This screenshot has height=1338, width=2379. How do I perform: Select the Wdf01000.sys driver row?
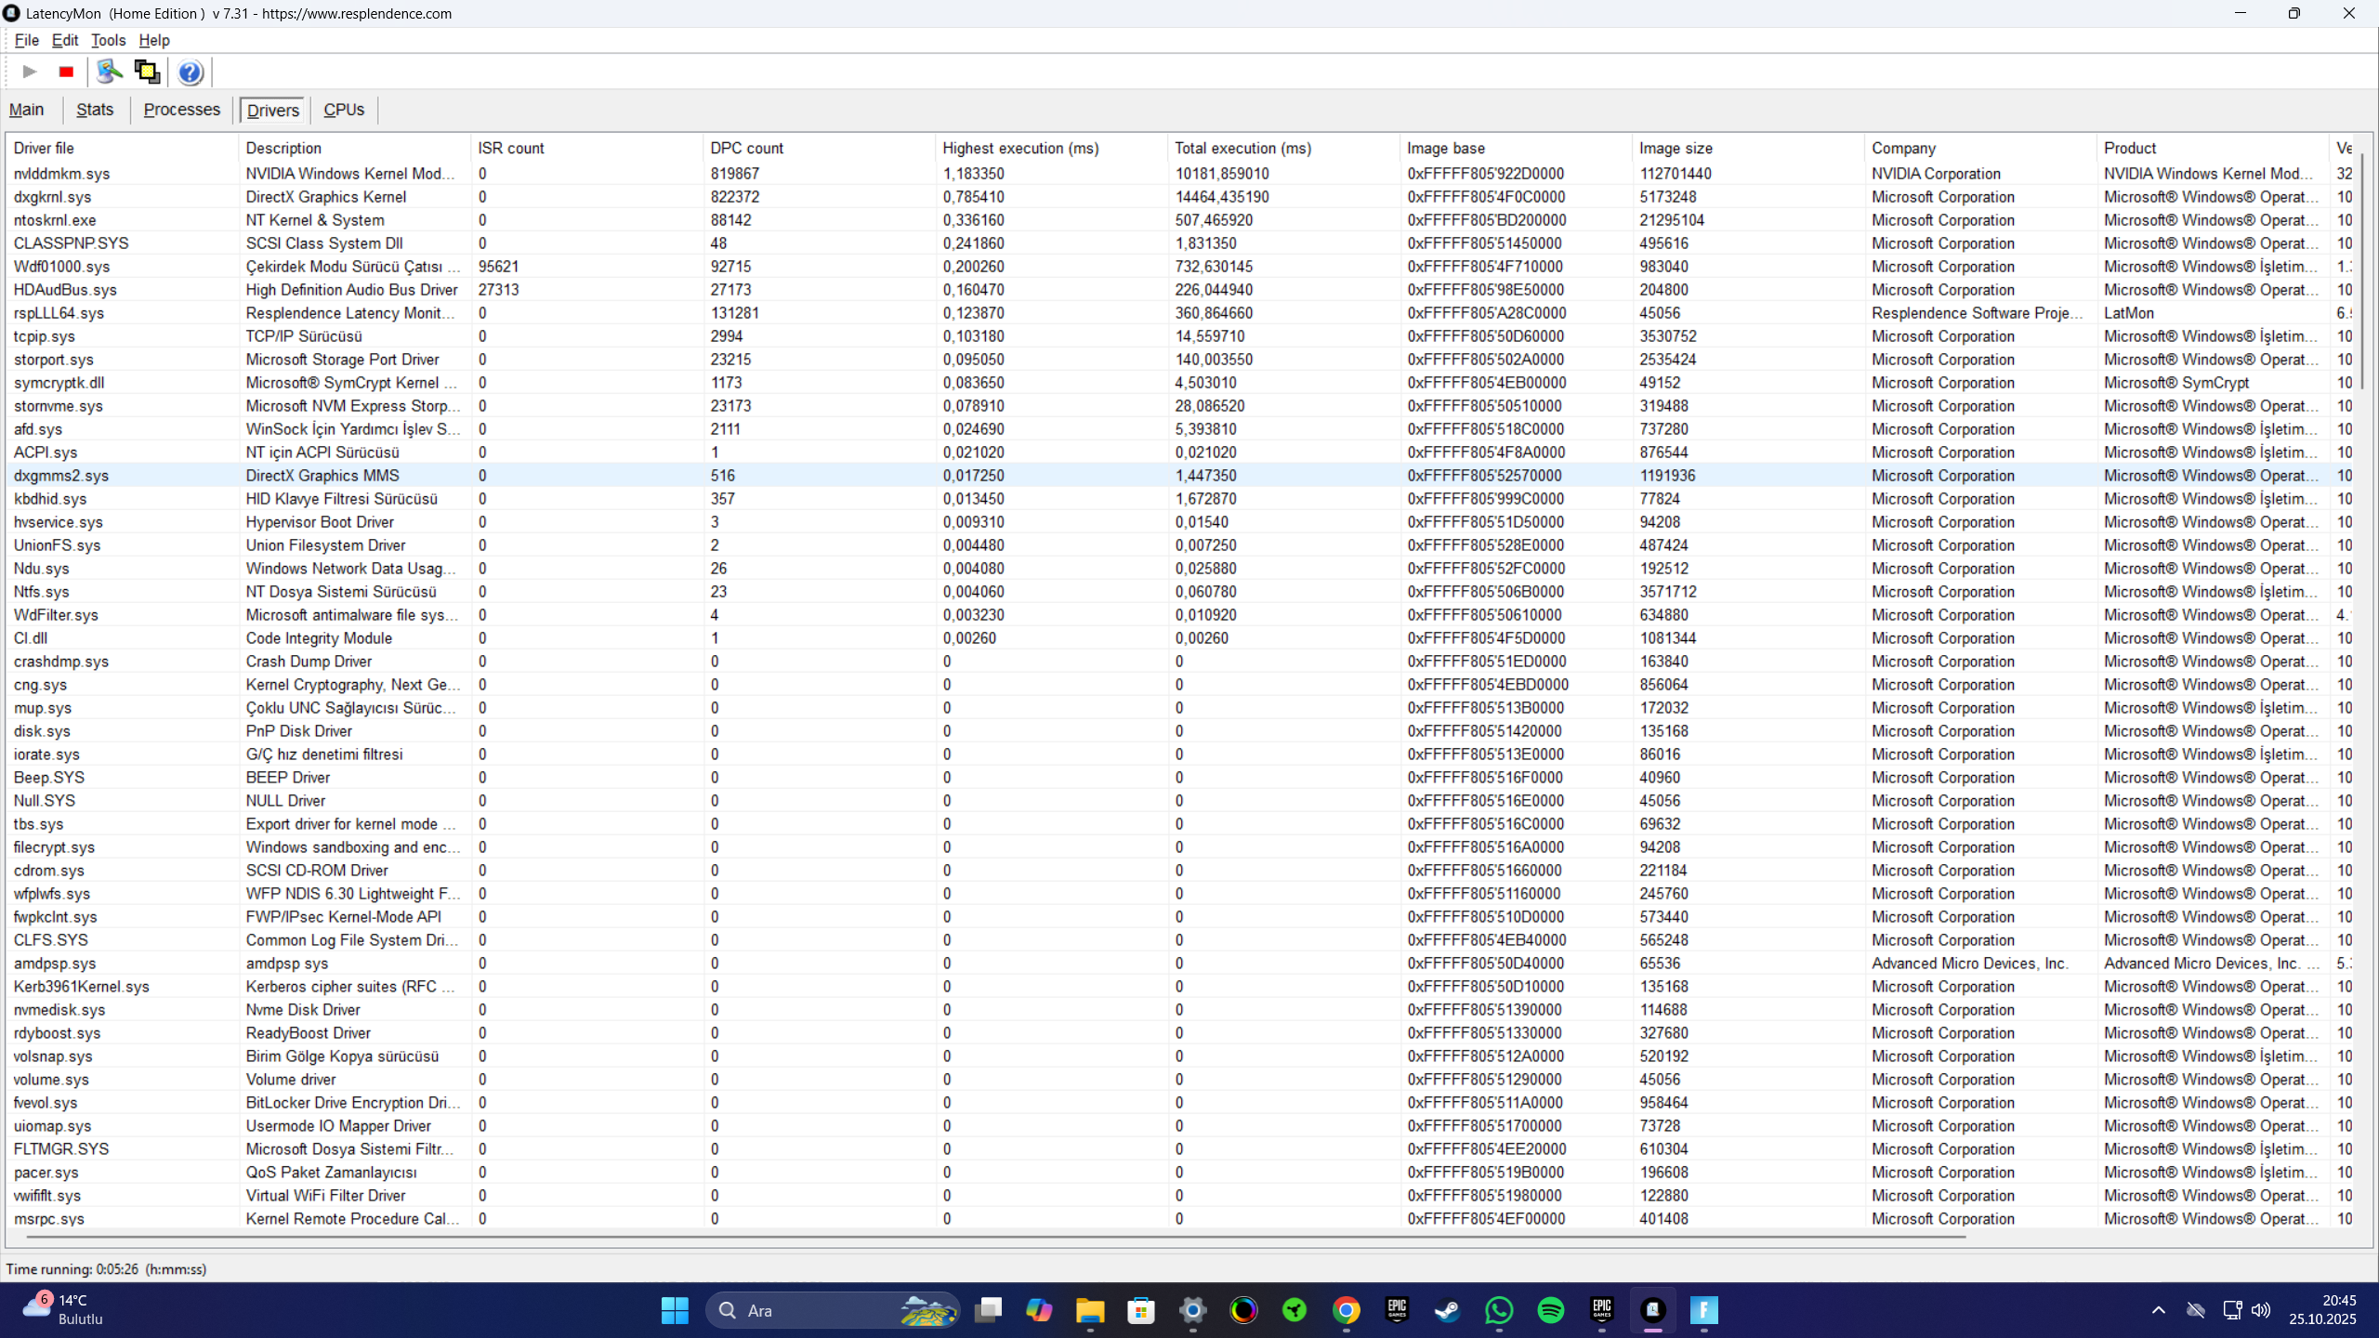point(1180,267)
